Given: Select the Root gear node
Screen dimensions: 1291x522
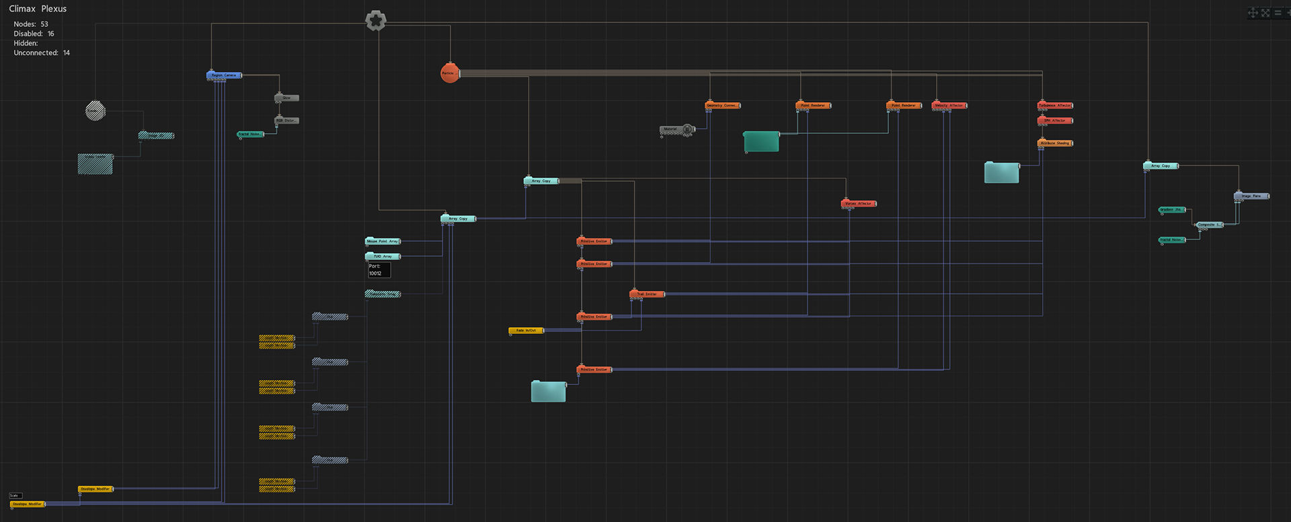Looking at the screenshot, I should pyautogui.click(x=376, y=20).
